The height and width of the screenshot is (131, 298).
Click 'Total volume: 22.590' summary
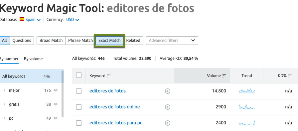pyautogui.click(x=132, y=59)
